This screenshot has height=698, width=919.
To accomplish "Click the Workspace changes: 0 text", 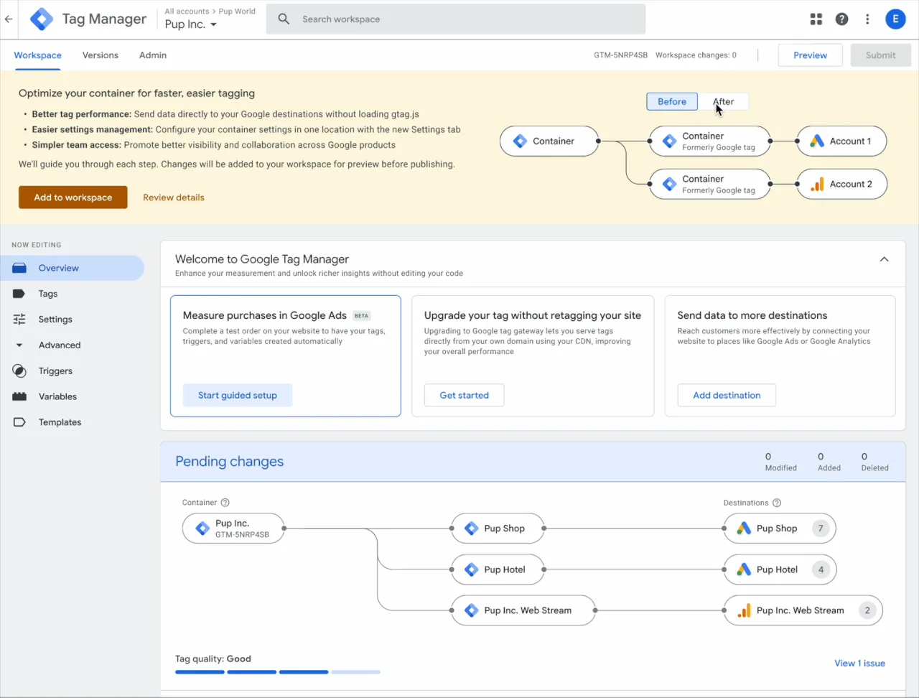I will tap(696, 55).
